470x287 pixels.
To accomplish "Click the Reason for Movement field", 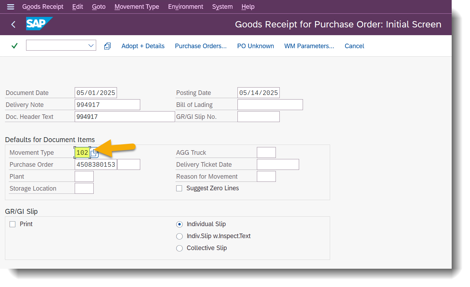I will pyautogui.click(x=266, y=176).
